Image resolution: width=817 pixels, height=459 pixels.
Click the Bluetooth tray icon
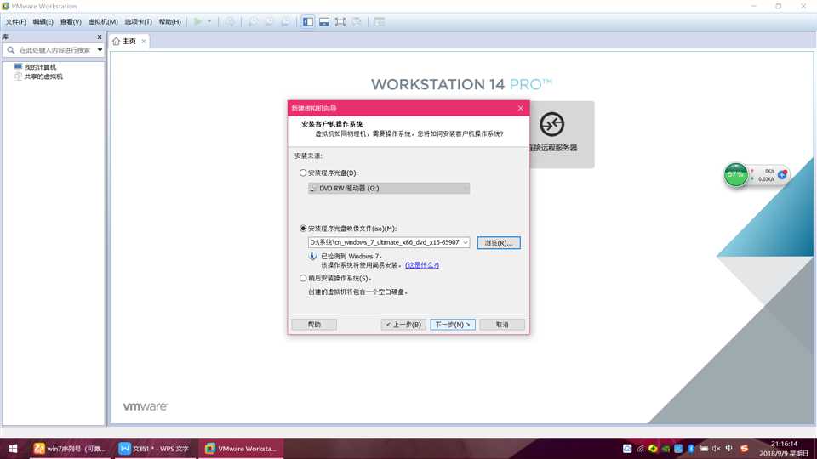[691, 449]
